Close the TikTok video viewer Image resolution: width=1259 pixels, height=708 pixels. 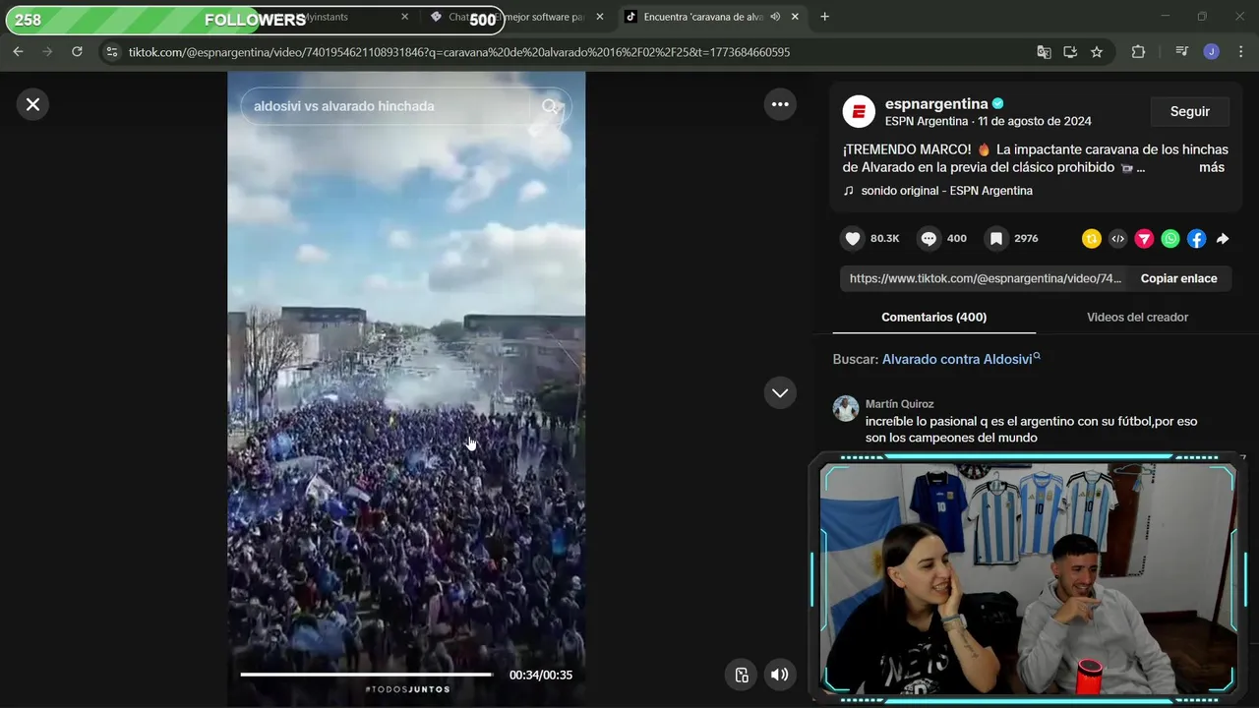coord(32,104)
